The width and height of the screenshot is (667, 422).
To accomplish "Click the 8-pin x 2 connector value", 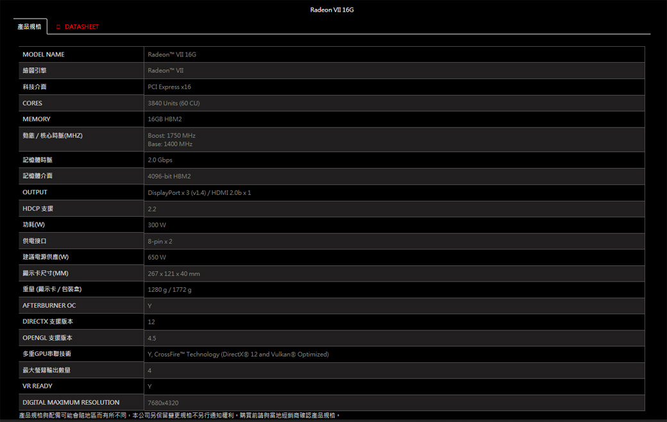I will coord(160,242).
